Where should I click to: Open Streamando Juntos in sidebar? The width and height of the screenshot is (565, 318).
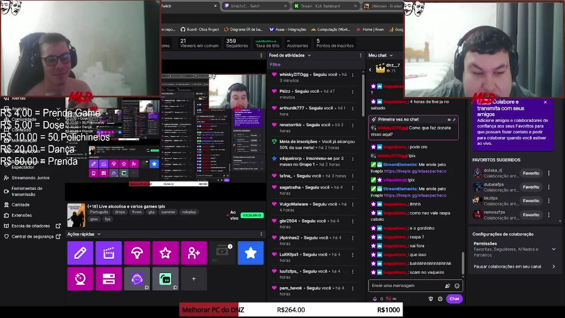click(30, 178)
